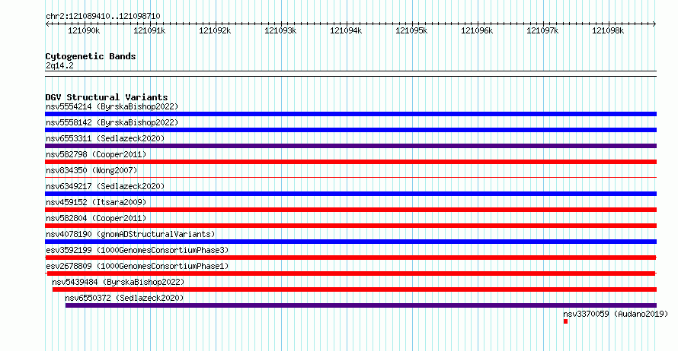Click the 121095k ruler label
The image size is (678, 351).
(411, 30)
